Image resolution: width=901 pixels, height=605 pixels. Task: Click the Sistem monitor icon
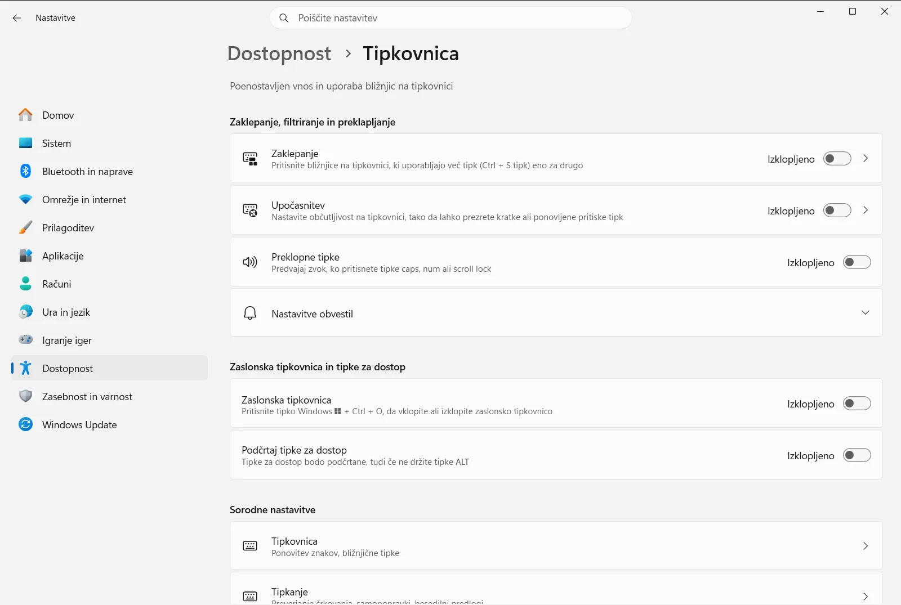pyautogui.click(x=25, y=143)
